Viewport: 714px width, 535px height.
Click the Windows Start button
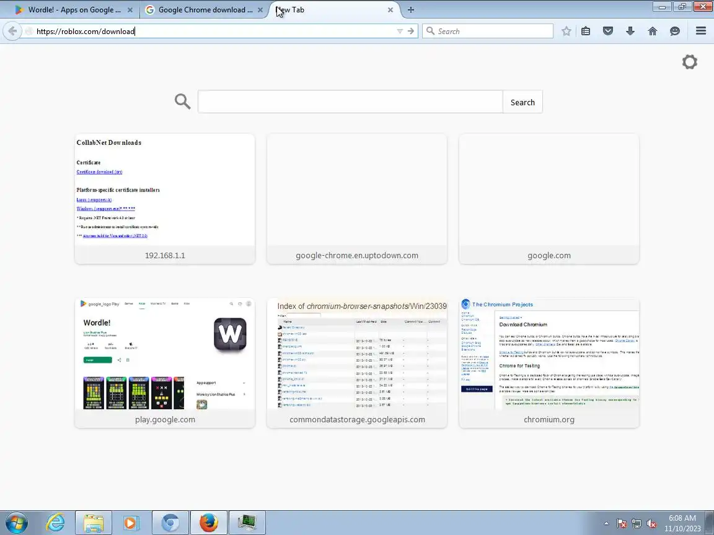coord(16,523)
